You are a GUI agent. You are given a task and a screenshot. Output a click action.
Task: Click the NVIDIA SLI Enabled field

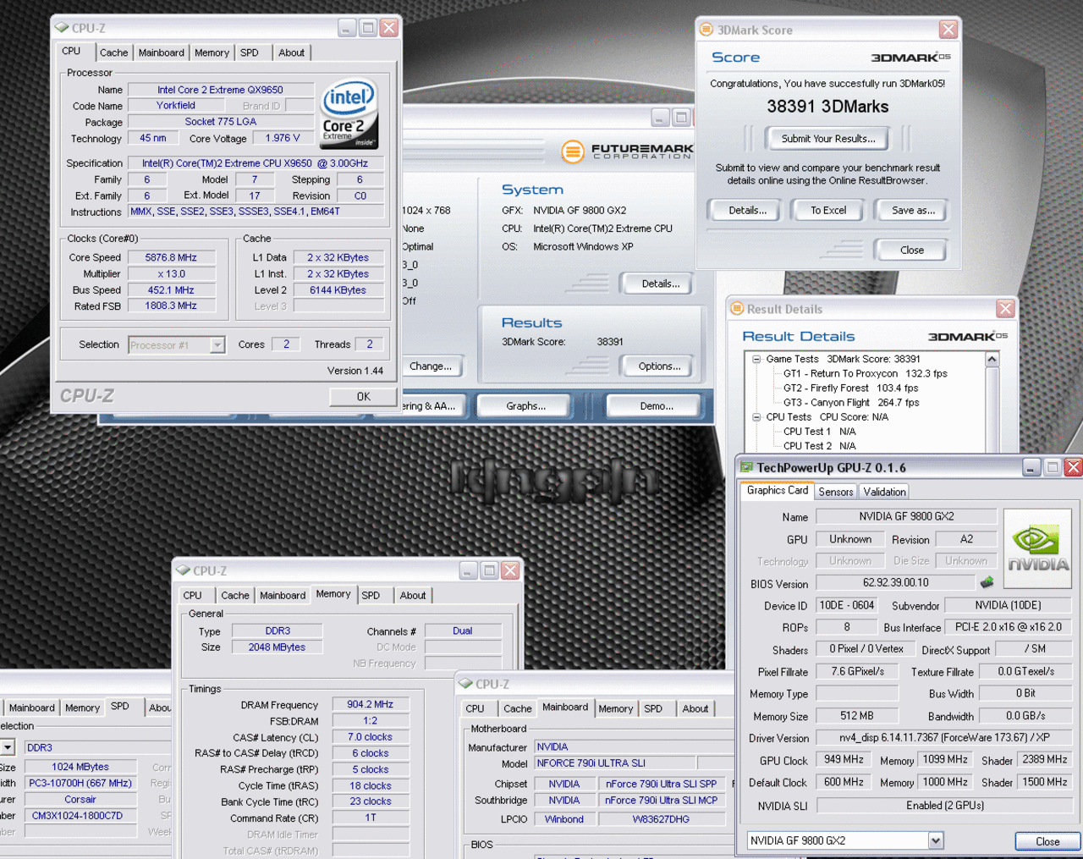944,806
